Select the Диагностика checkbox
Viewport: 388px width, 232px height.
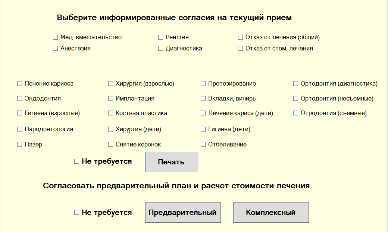(161, 49)
